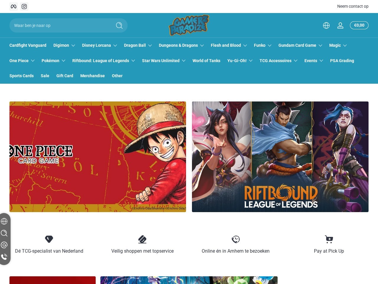Click inside the search input field
378x284 pixels.
(59, 25)
